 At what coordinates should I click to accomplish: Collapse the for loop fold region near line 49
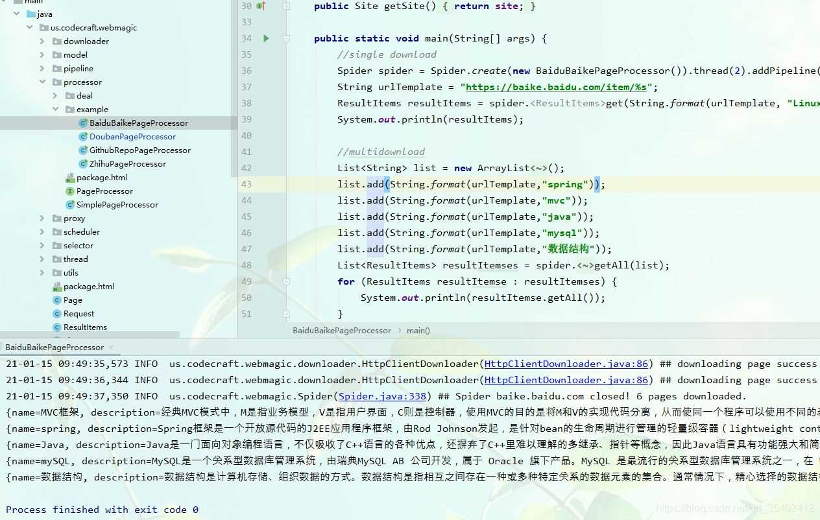pyautogui.click(x=285, y=281)
